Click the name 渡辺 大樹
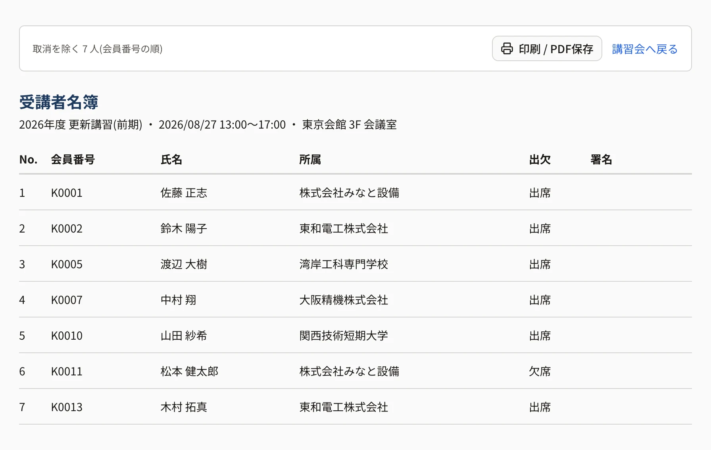Viewport: 711px width, 450px height. click(x=184, y=264)
